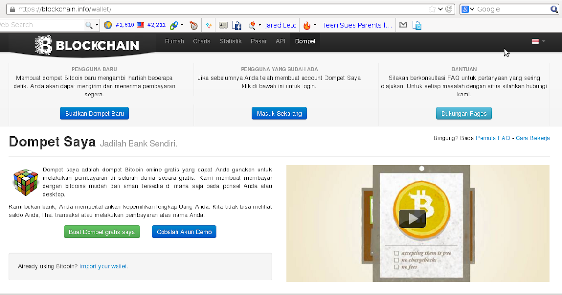Click the toolbar Web Search magnifier icon
Viewport: 562px width, 295px height.
[x=89, y=25]
